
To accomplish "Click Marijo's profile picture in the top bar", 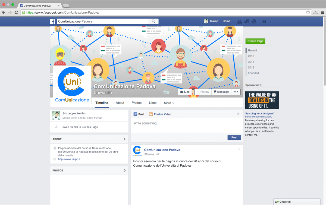I will click(206, 21).
